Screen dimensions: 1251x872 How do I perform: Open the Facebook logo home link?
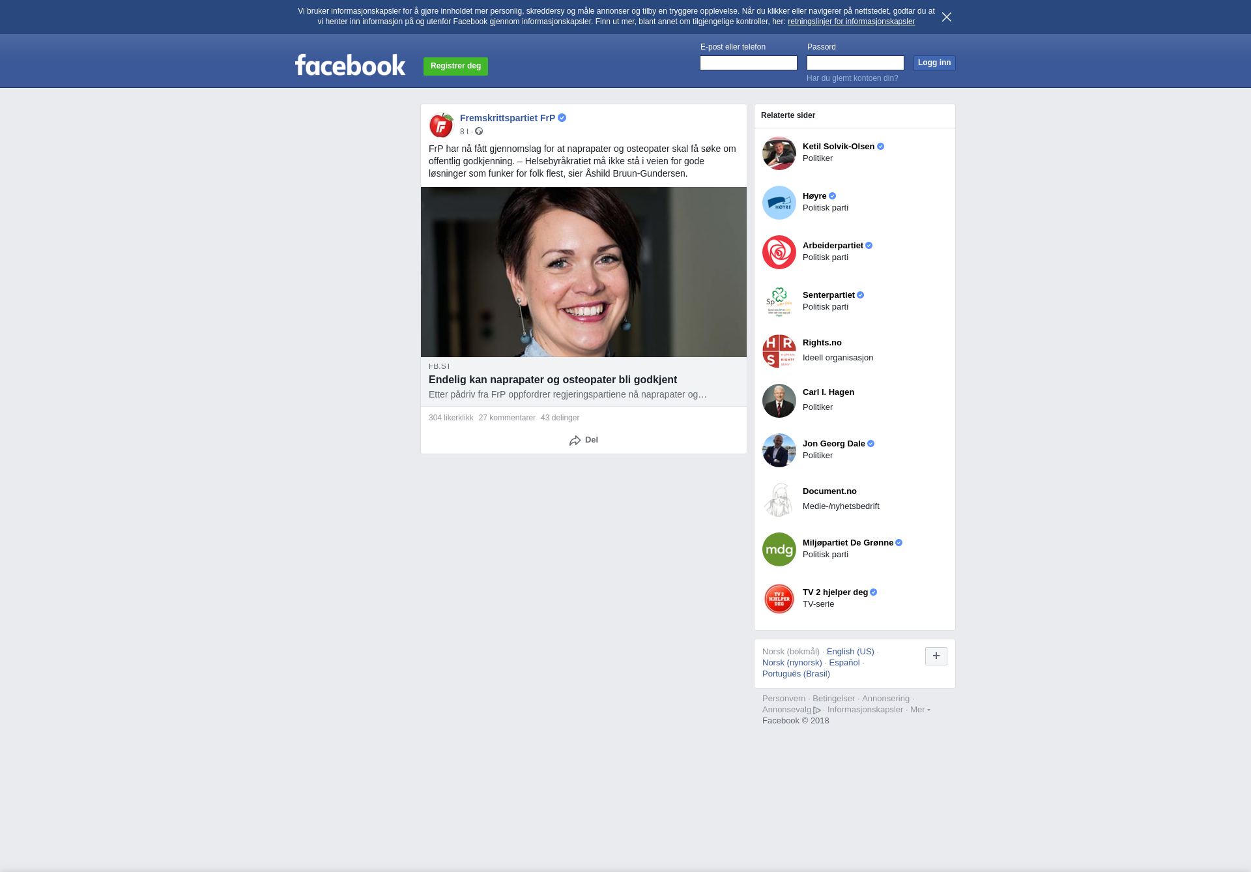tap(351, 65)
